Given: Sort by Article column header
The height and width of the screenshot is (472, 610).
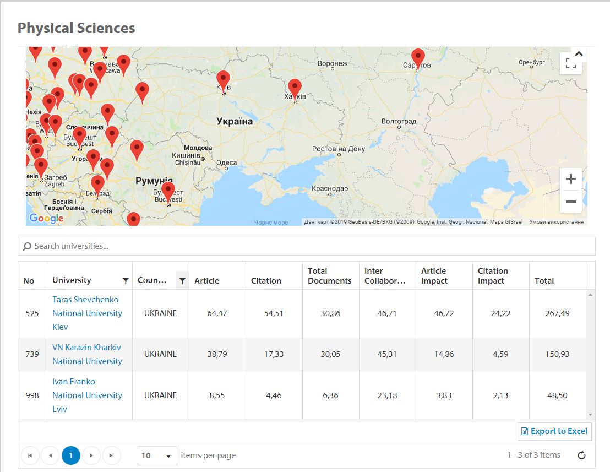Looking at the screenshot, I should 206,280.
